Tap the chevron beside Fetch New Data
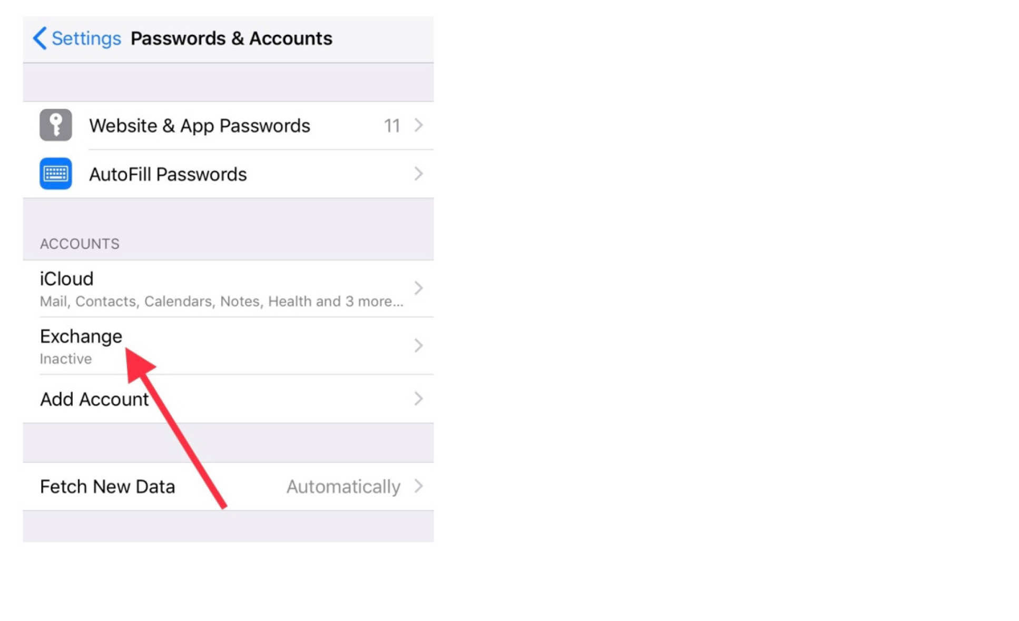The height and width of the screenshot is (621, 1019). pyautogui.click(x=418, y=486)
